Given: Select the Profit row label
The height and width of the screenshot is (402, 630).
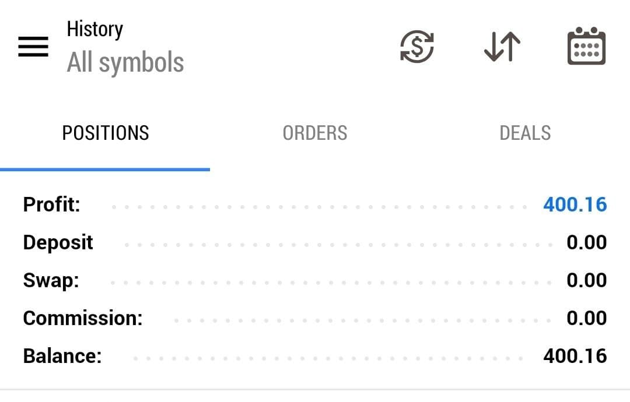Looking at the screenshot, I should coord(51,204).
